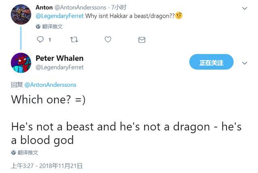This screenshot has width=258, height=173.
Task: Open Peter Whalen's profile avatar
Action: pos(21,63)
